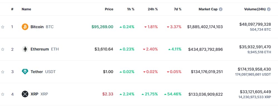
Task: Sort by the Name column header
Action: coord(26,9)
